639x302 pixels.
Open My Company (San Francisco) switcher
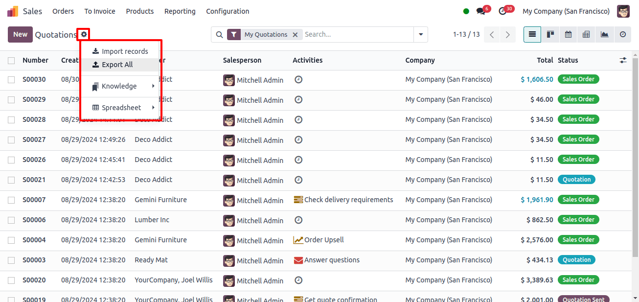pos(566,11)
